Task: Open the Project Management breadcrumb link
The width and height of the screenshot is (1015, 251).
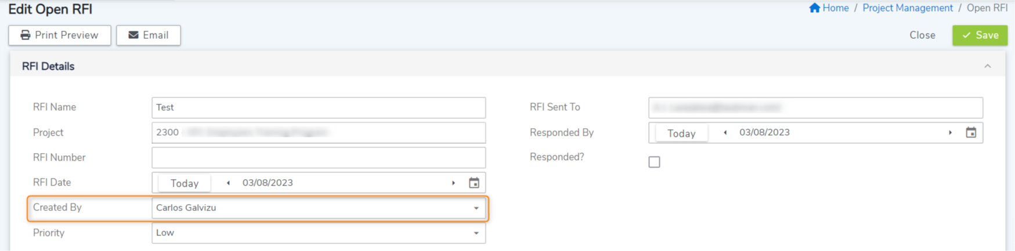Action: click(x=907, y=8)
